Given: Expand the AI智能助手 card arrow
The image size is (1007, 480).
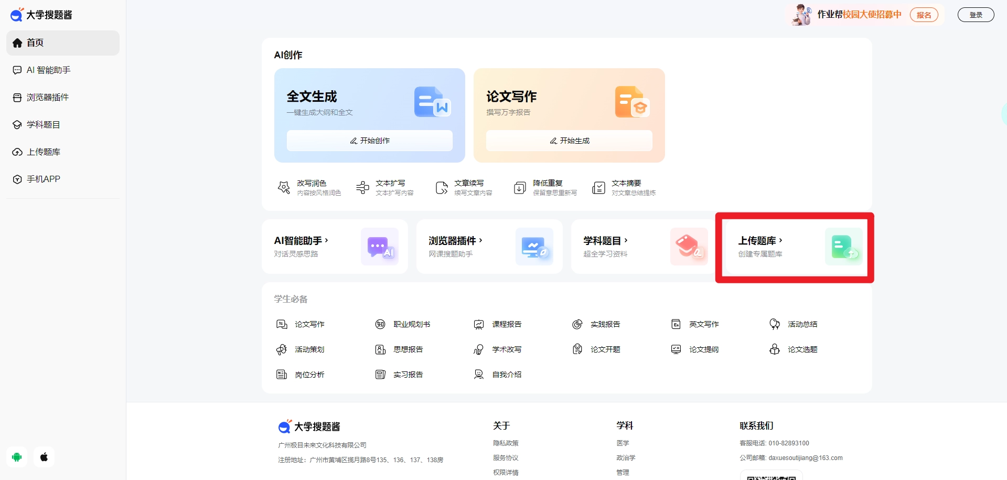Looking at the screenshot, I should pos(327,240).
